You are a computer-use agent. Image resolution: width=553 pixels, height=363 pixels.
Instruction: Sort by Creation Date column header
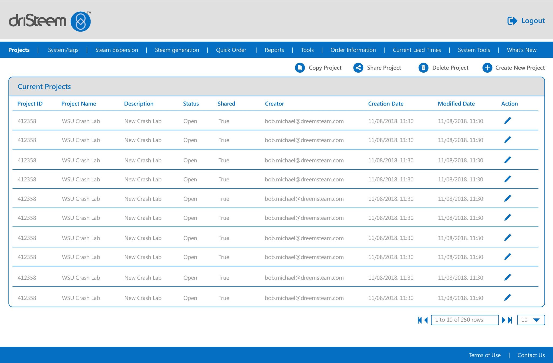pyautogui.click(x=386, y=104)
